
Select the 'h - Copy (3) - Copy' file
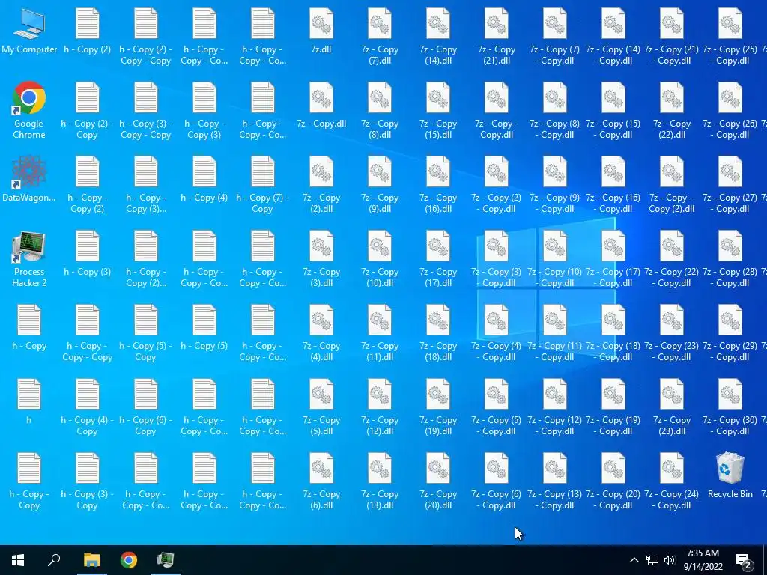point(88,481)
